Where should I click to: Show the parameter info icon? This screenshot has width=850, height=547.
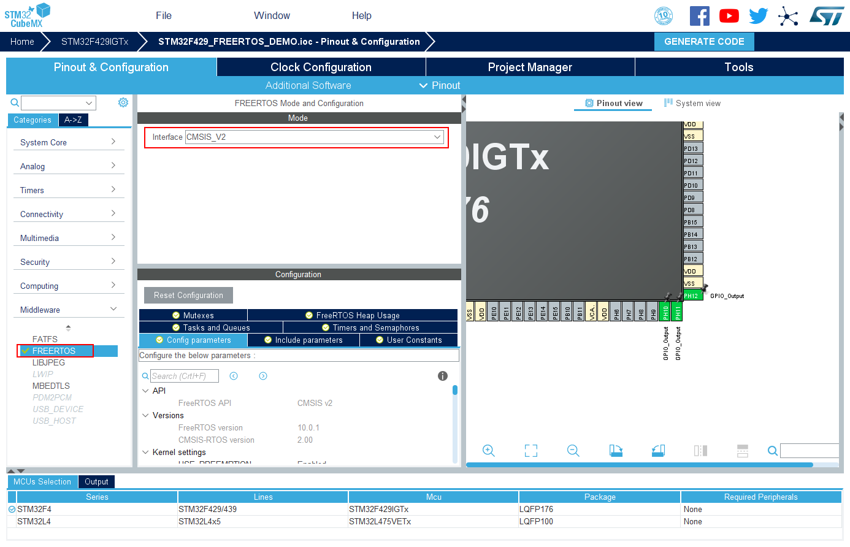coord(443,376)
